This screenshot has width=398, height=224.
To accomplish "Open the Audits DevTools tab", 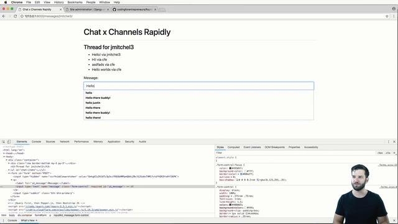I will [142, 142].
